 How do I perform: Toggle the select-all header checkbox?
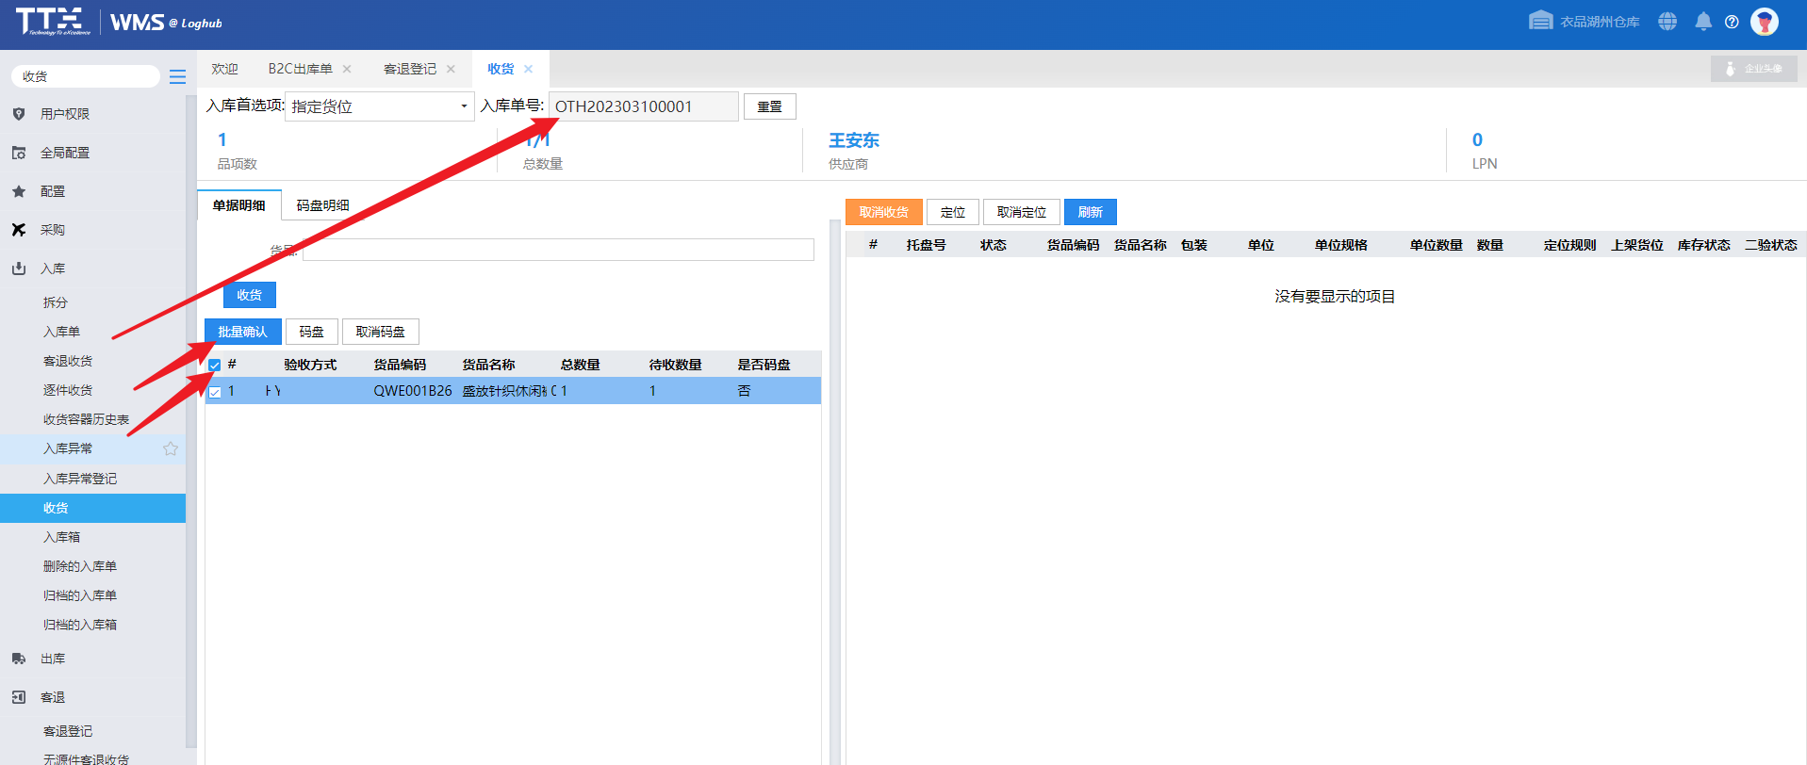pyautogui.click(x=215, y=365)
